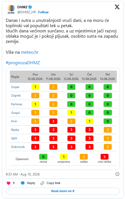The width and height of the screenshot is (126, 199).
Task: Like the tweet with the heart icon
Action: [9, 183]
